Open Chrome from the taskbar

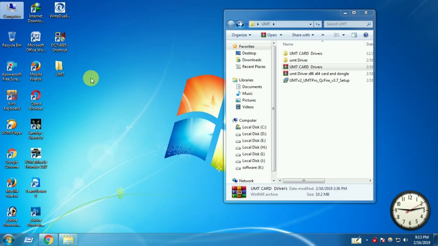pos(48,240)
